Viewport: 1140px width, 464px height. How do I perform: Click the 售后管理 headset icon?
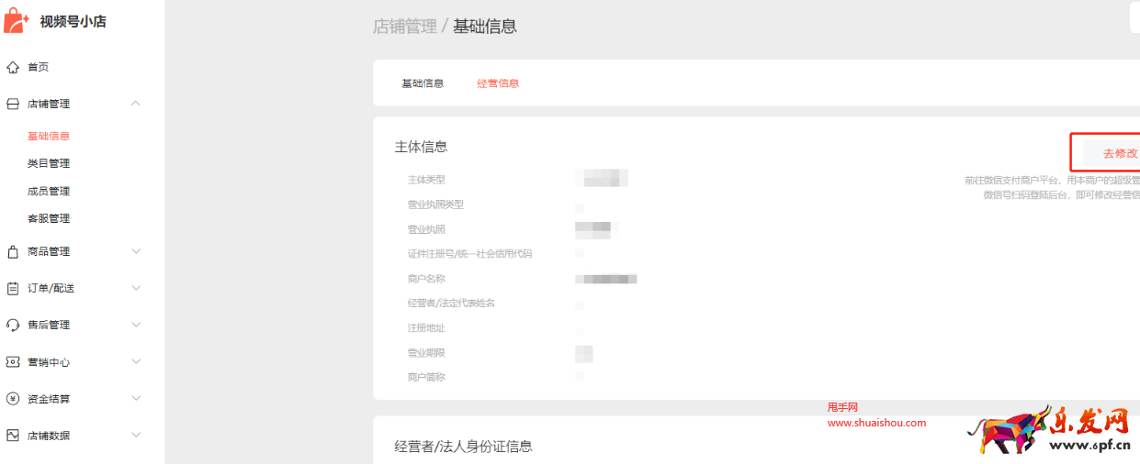pos(13,325)
